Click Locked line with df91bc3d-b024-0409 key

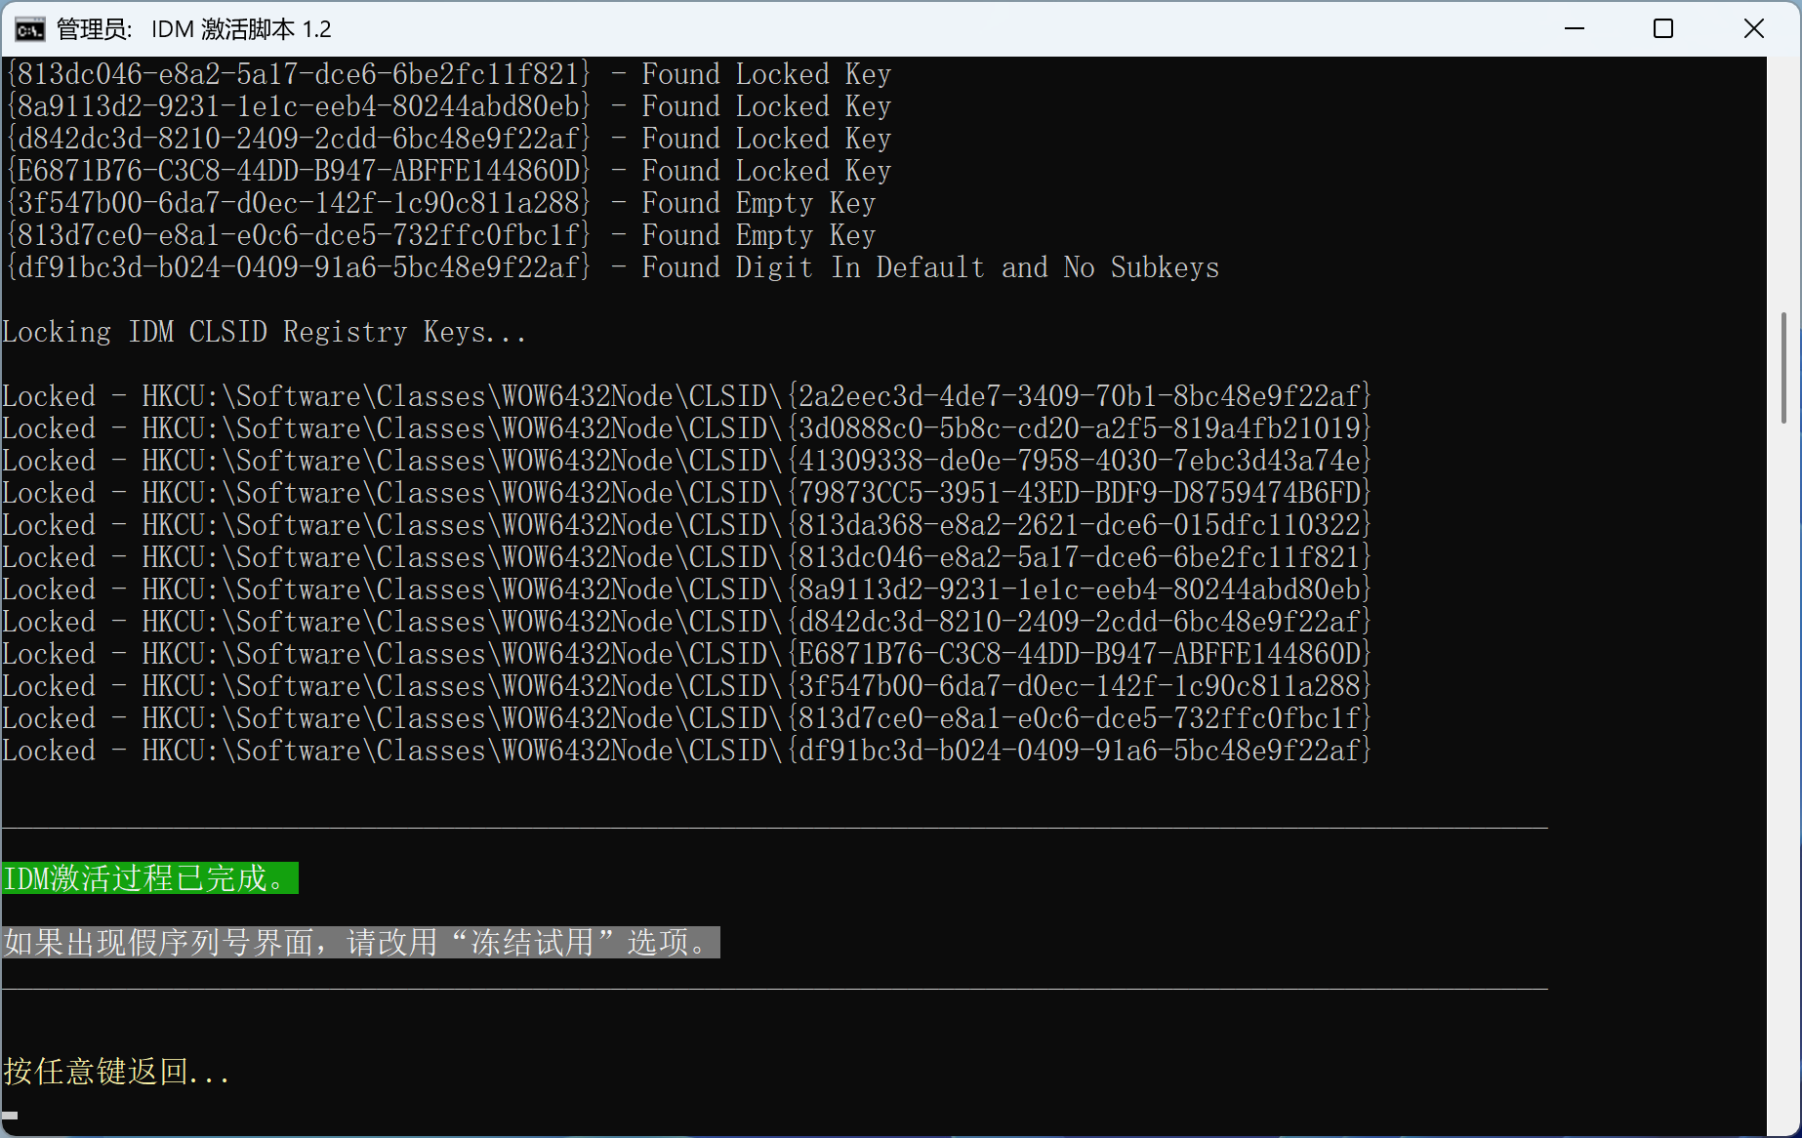point(687,751)
